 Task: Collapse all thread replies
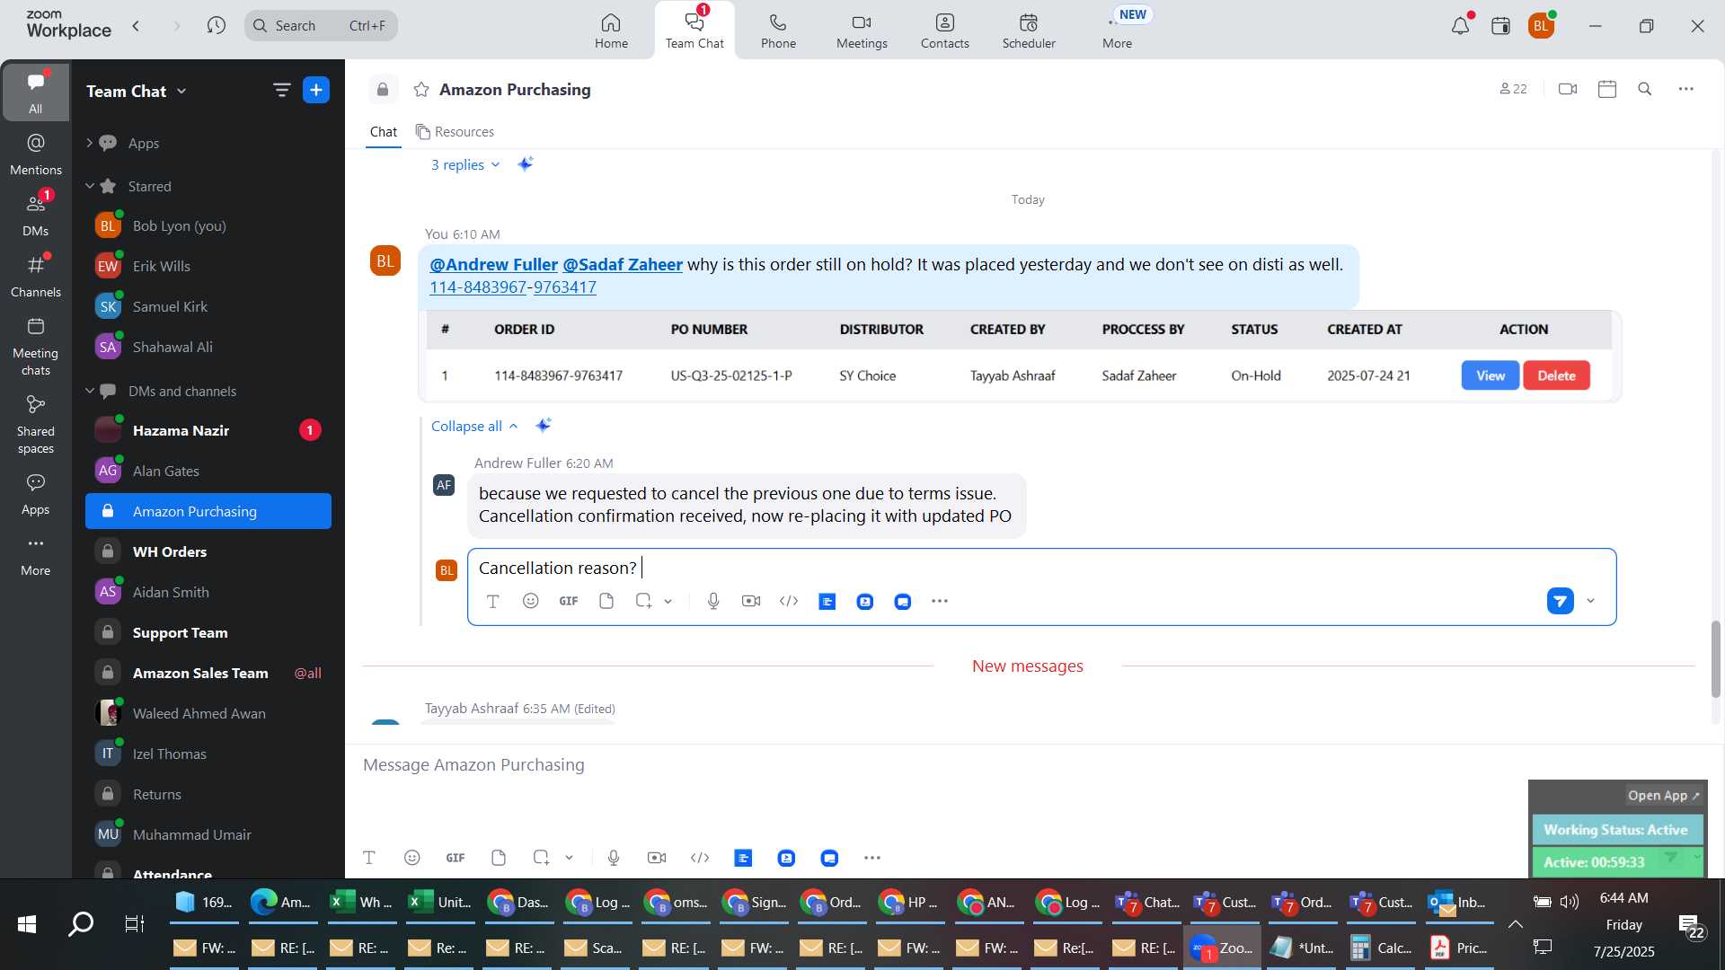[474, 426]
